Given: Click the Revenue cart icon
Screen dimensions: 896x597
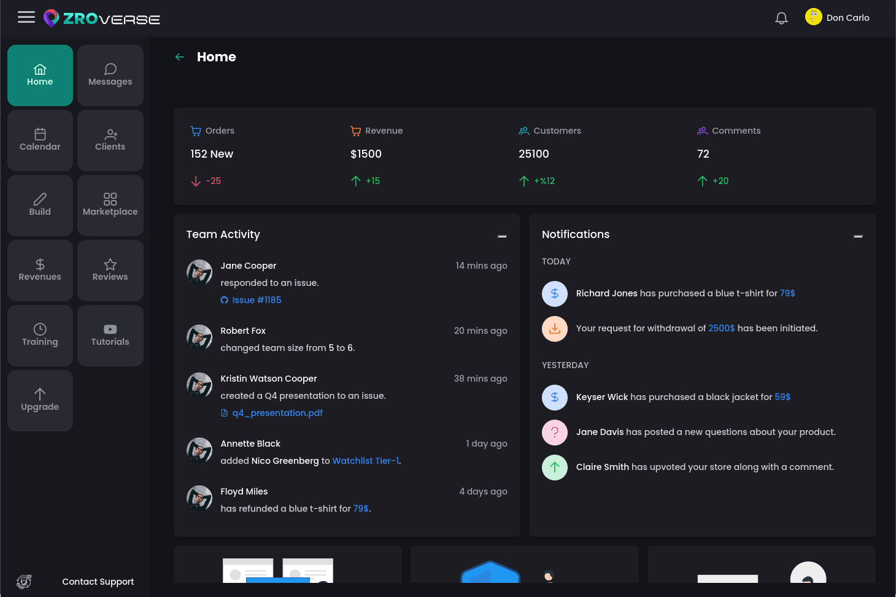Looking at the screenshot, I should coord(355,131).
